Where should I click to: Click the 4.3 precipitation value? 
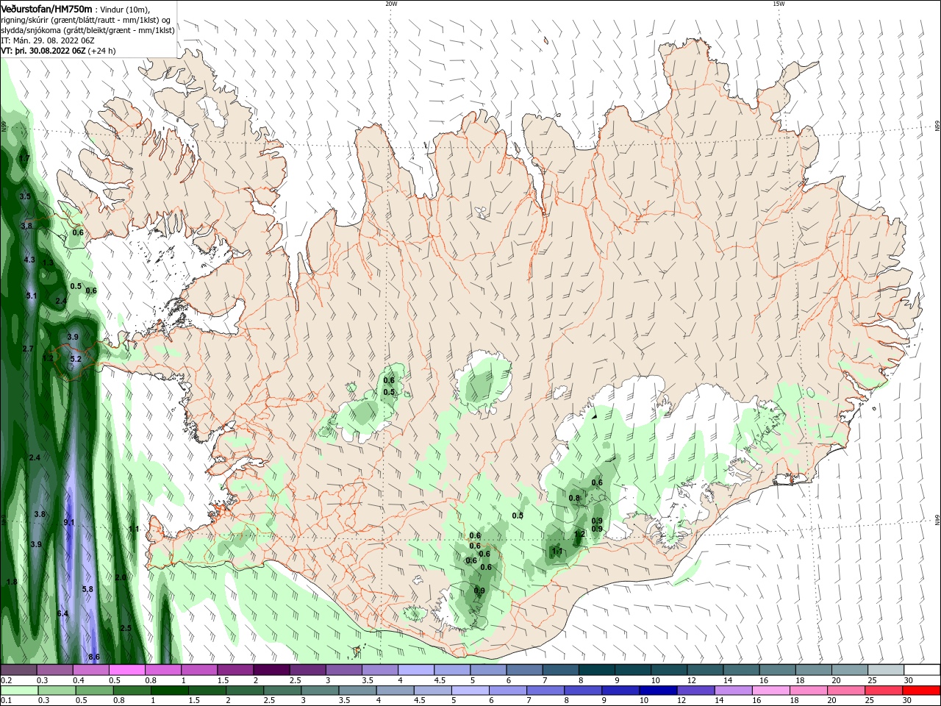click(x=29, y=260)
